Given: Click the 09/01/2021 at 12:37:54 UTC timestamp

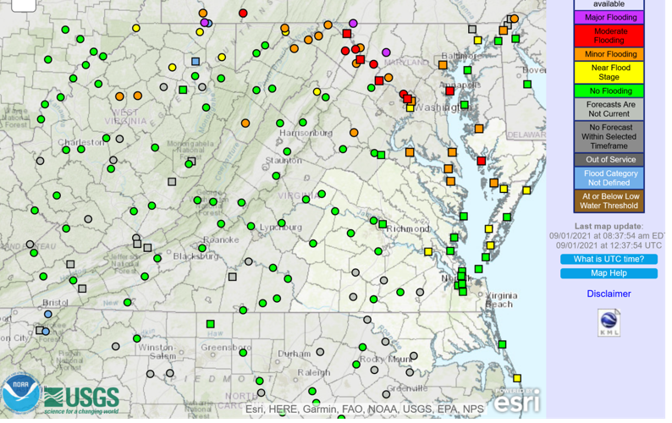Looking at the screenshot, I should pyautogui.click(x=609, y=245).
